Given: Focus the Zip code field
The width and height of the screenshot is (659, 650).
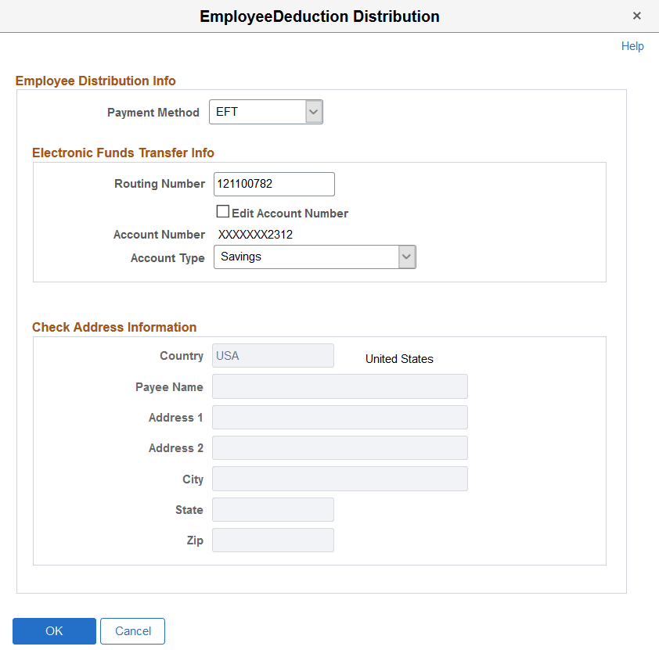Looking at the screenshot, I should coord(272,540).
